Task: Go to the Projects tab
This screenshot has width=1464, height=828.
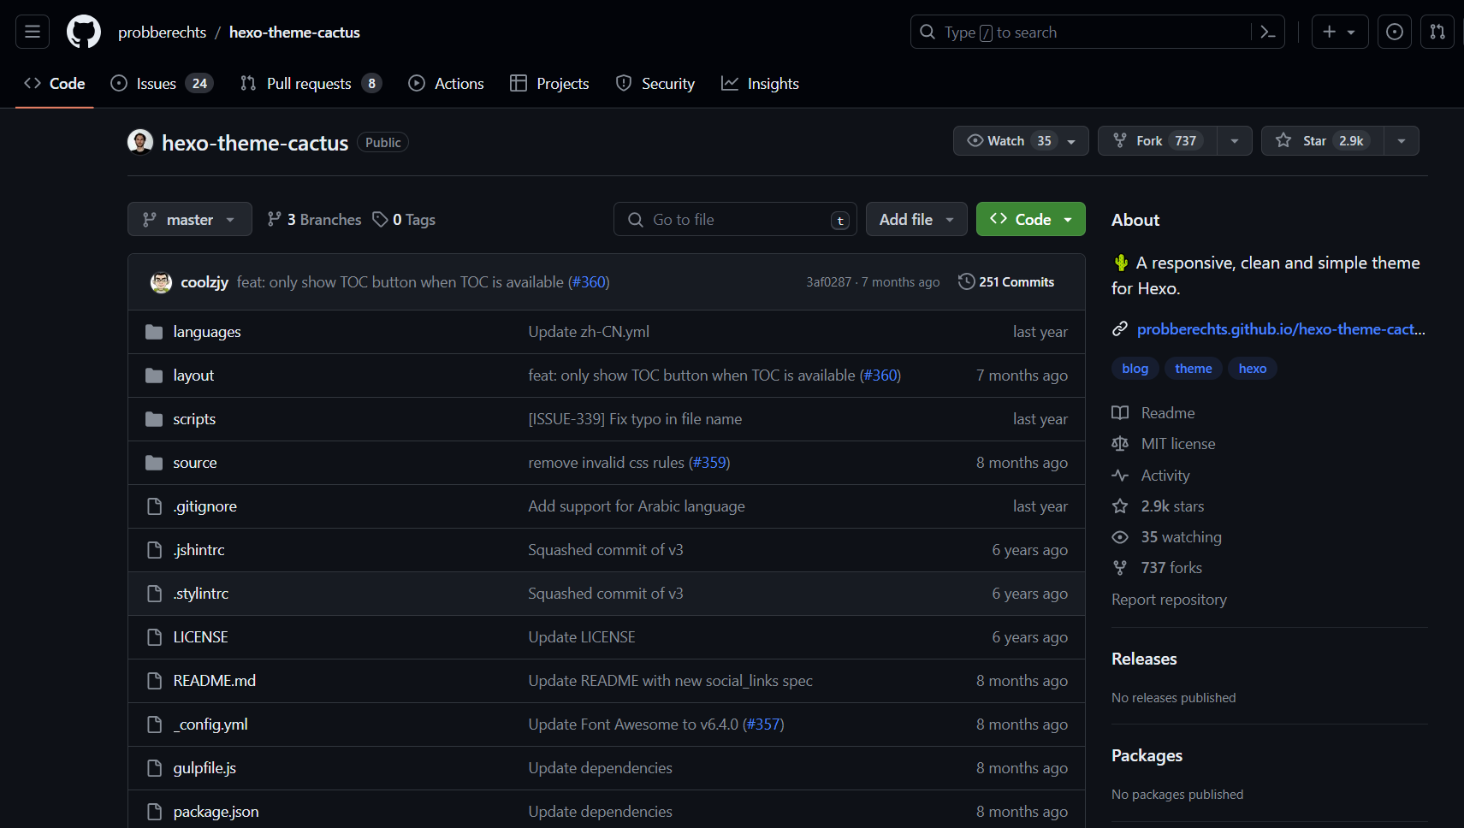Action: pyautogui.click(x=549, y=84)
